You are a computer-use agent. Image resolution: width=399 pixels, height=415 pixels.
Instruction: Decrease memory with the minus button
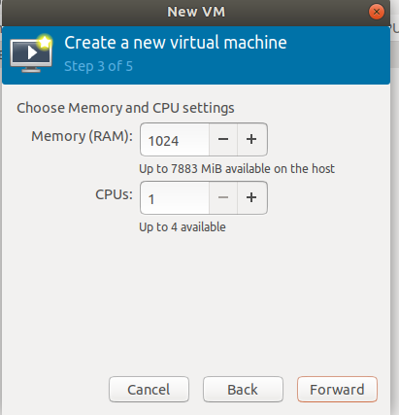point(223,139)
